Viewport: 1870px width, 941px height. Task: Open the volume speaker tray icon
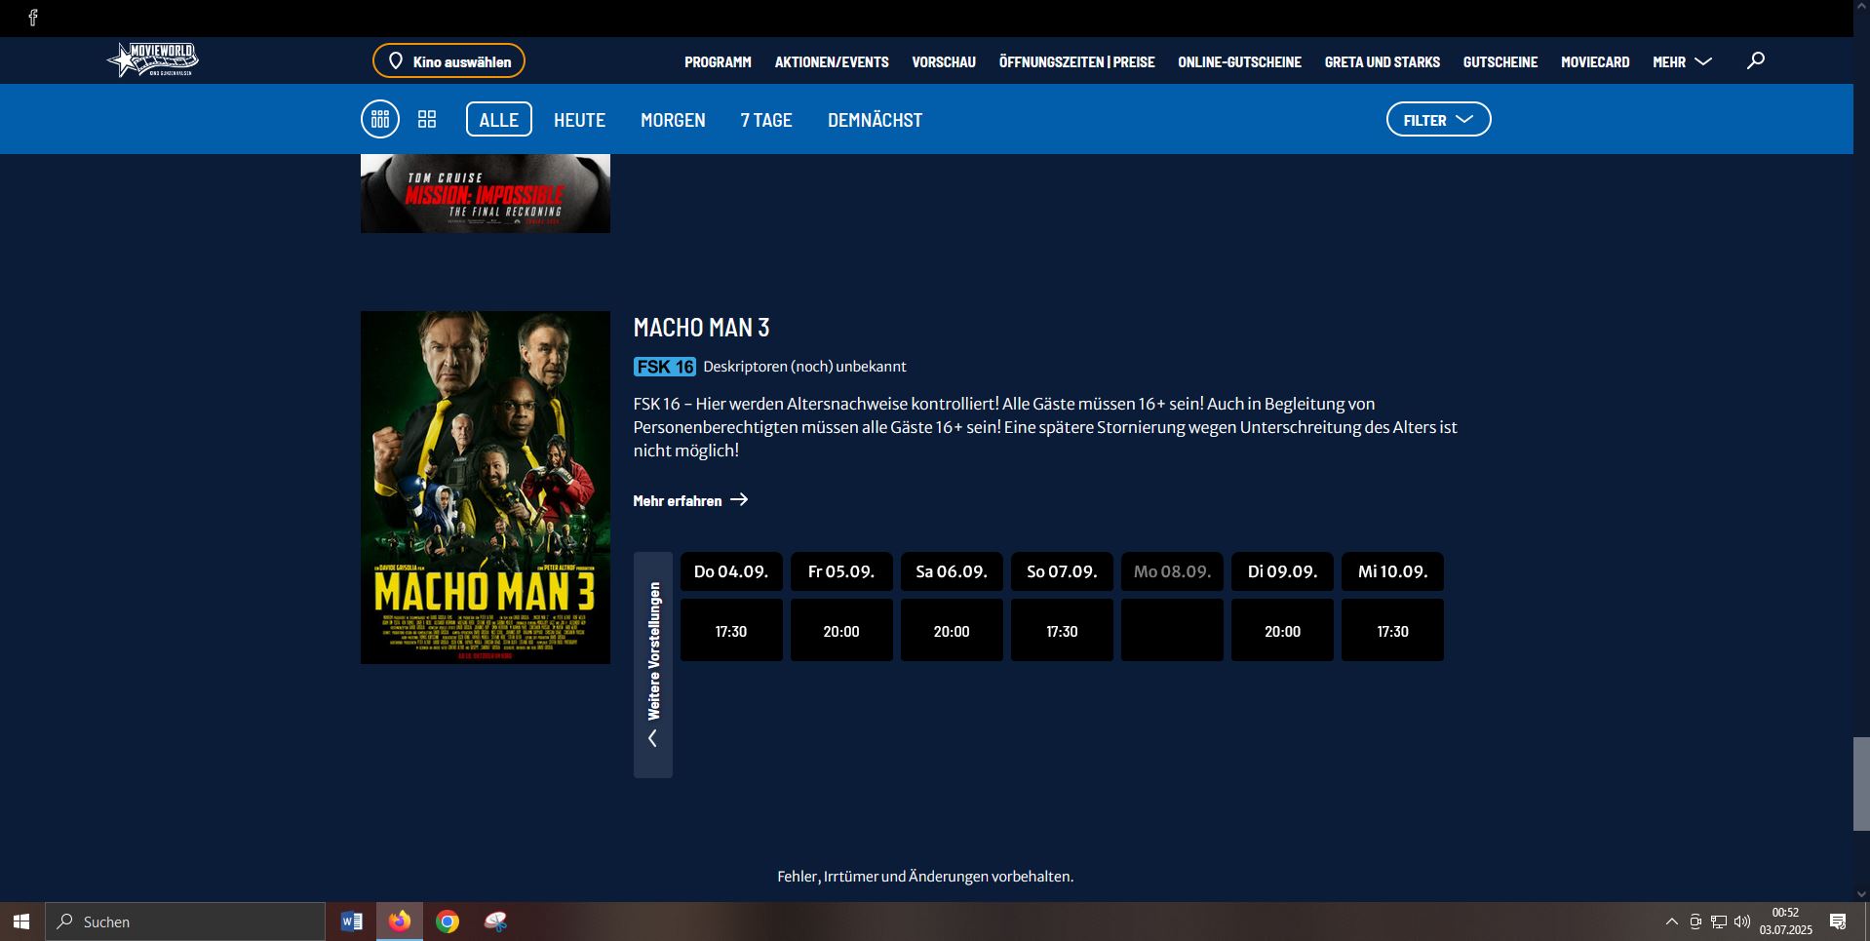tap(1742, 921)
